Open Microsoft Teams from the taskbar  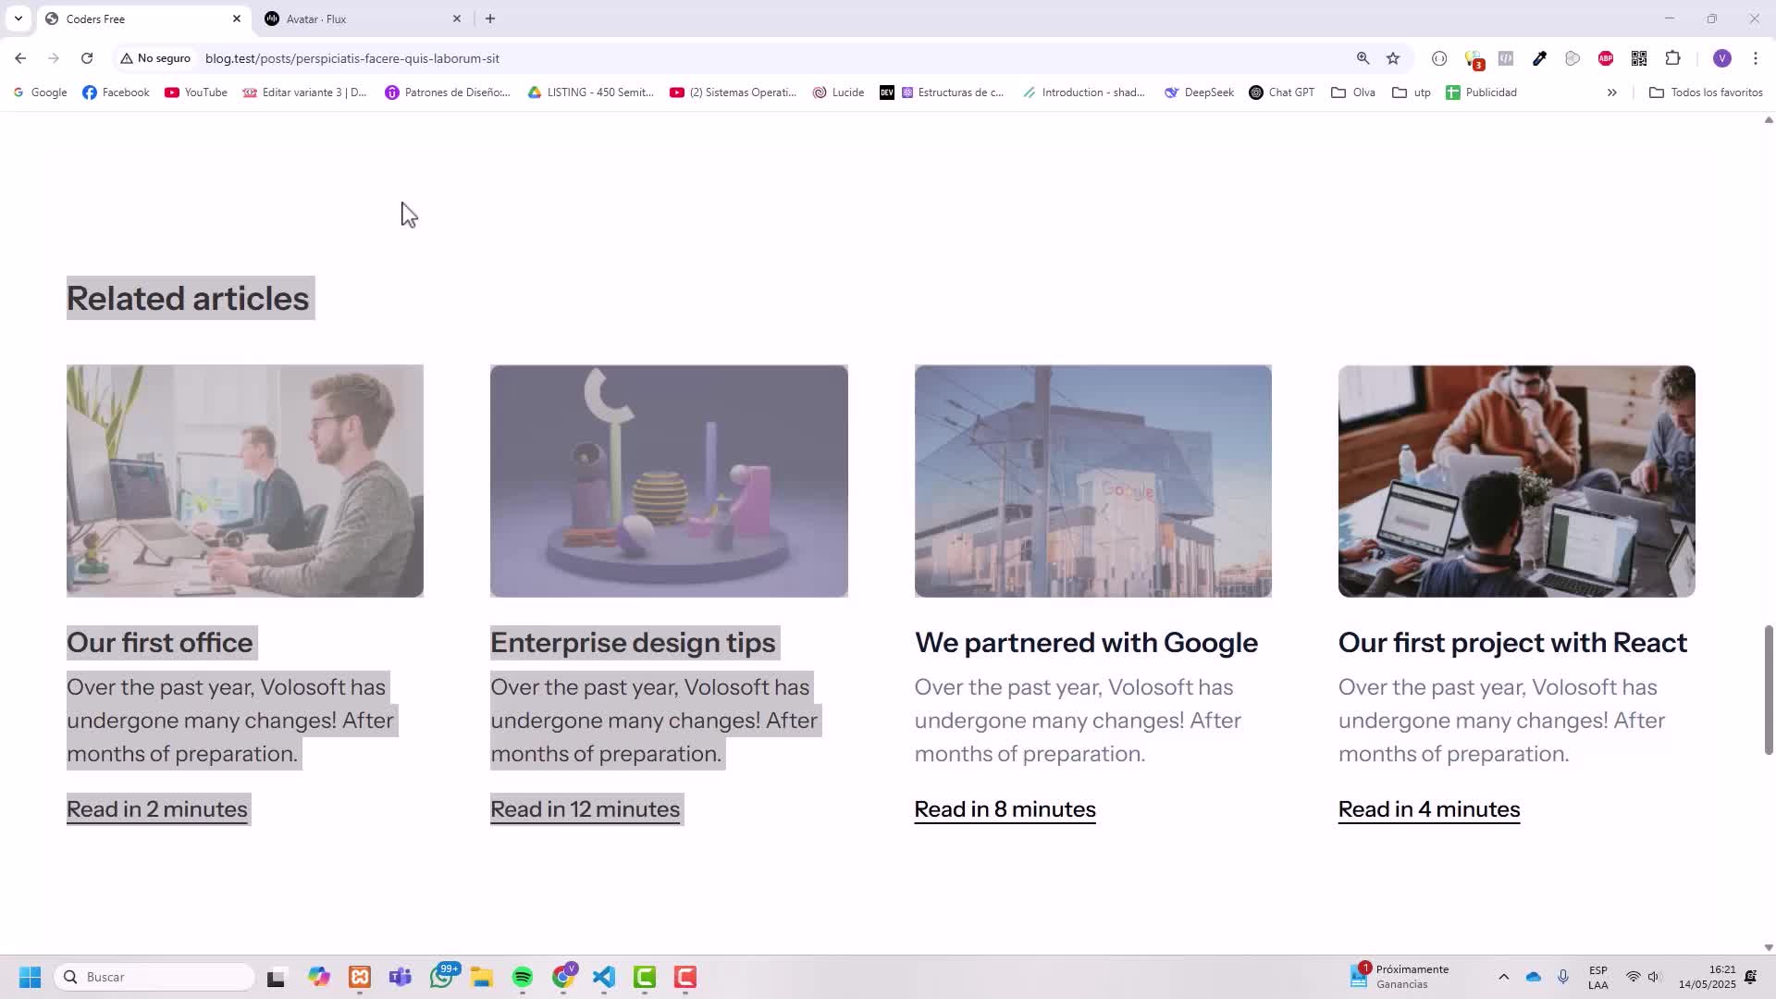click(401, 977)
